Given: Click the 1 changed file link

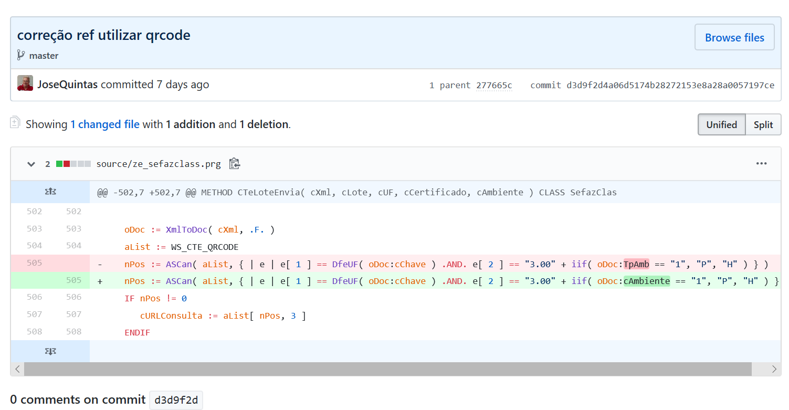Looking at the screenshot, I should pyautogui.click(x=105, y=124).
